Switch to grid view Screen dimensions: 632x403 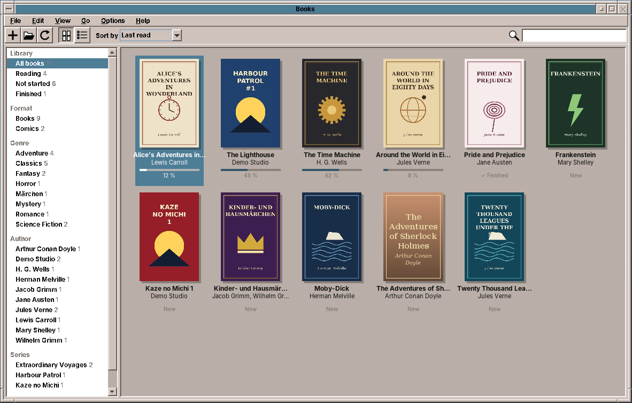point(66,35)
